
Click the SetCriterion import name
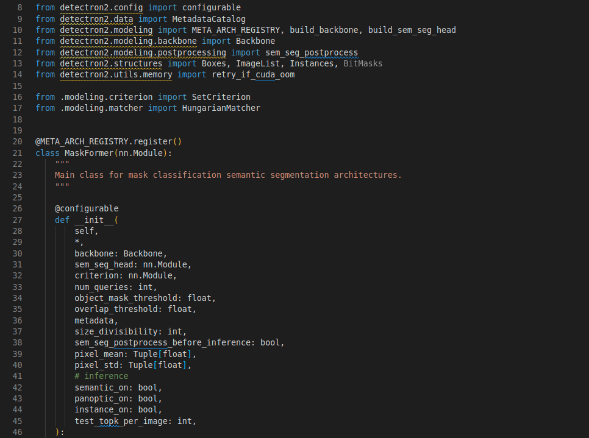click(221, 97)
